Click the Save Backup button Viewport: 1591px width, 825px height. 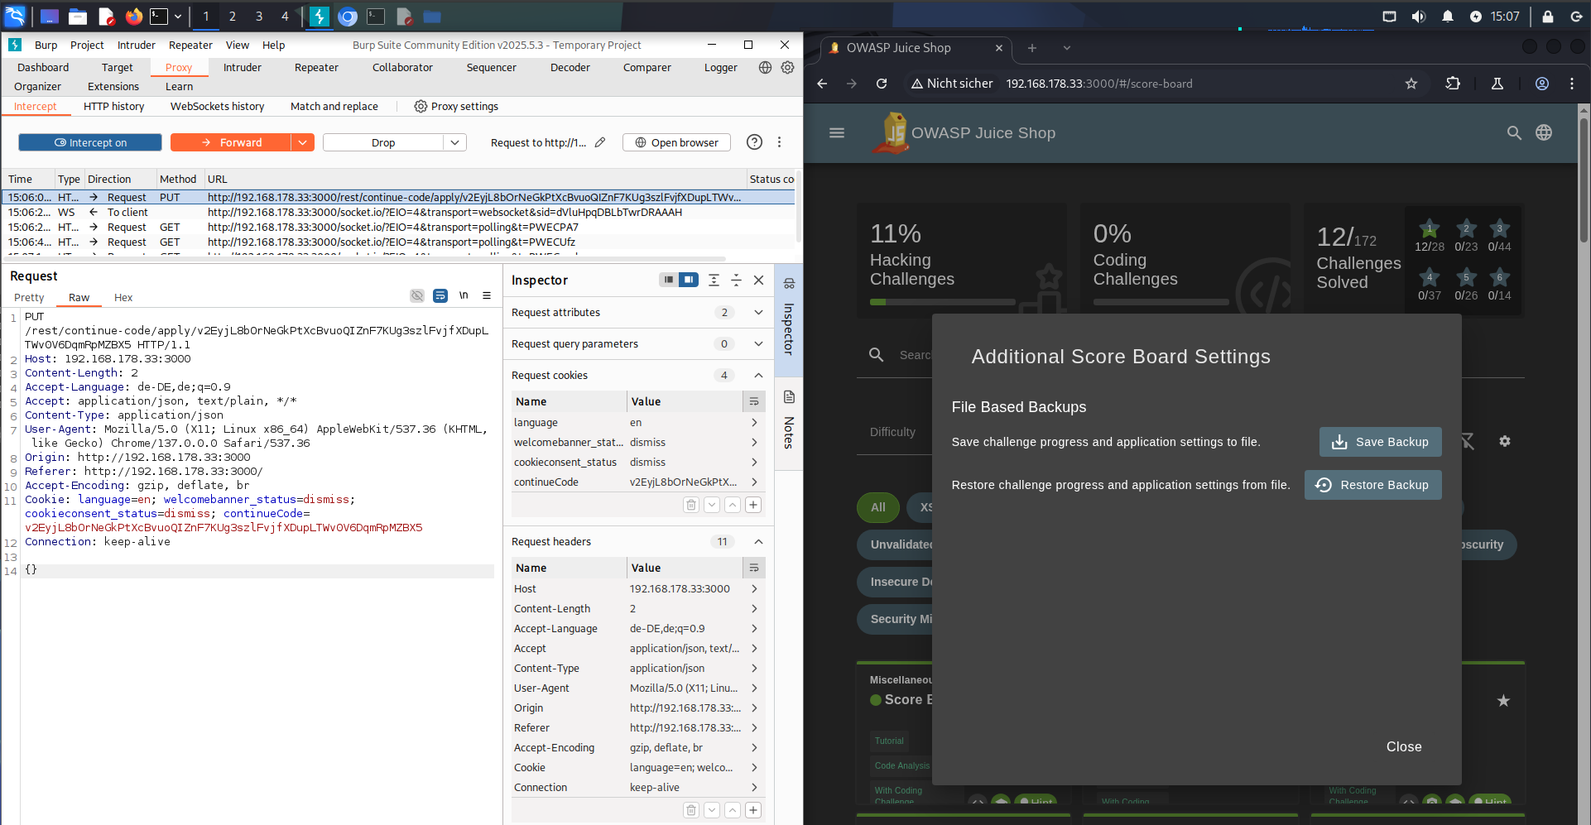(1380, 442)
